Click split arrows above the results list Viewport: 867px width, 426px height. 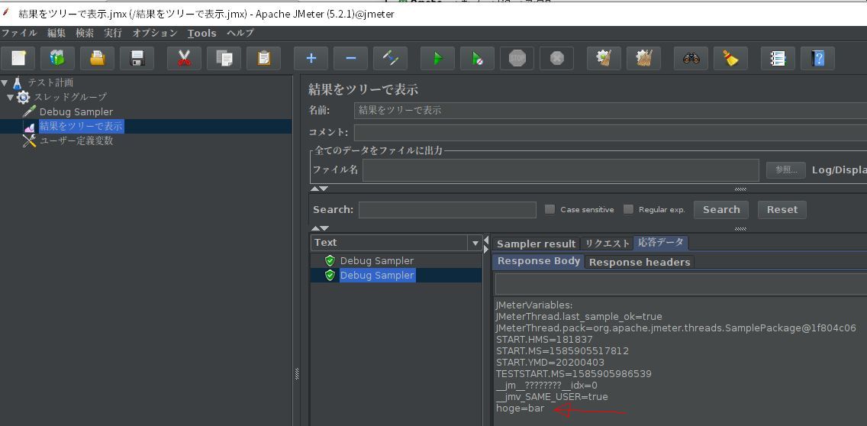pyautogui.click(x=320, y=228)
